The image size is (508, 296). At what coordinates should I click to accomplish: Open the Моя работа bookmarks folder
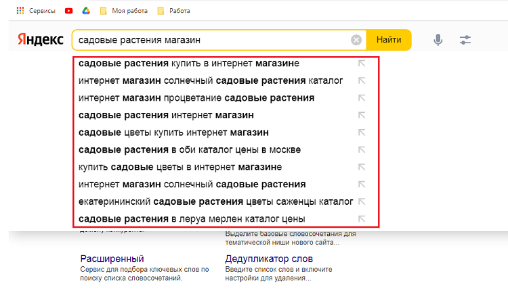(x=124, y=11)
